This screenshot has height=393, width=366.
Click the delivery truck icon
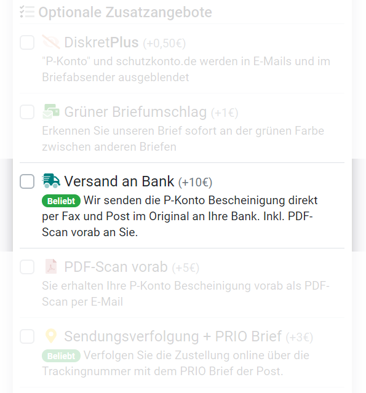(51, 181)
